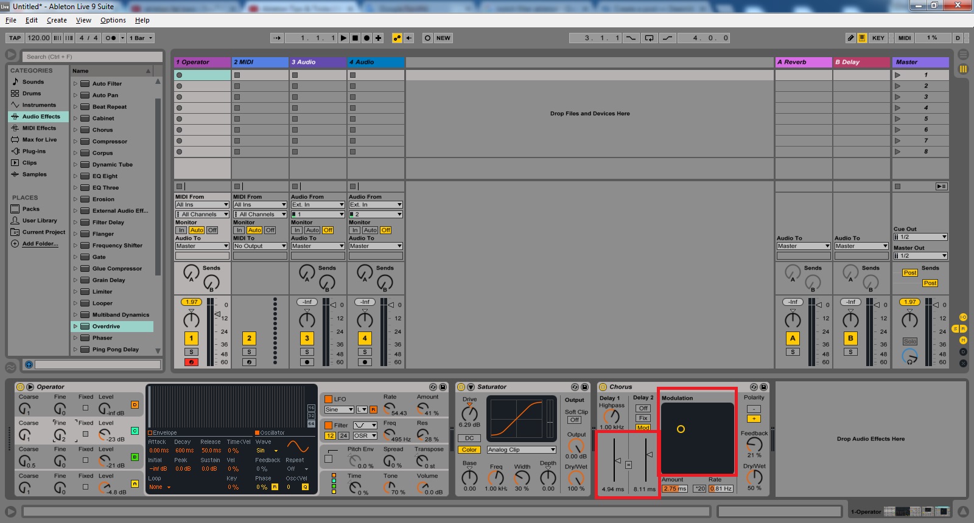The height and width of the screenshot is (523, 974).
Task: Click the Stop button in transport bar
Action: coord(355,38)
